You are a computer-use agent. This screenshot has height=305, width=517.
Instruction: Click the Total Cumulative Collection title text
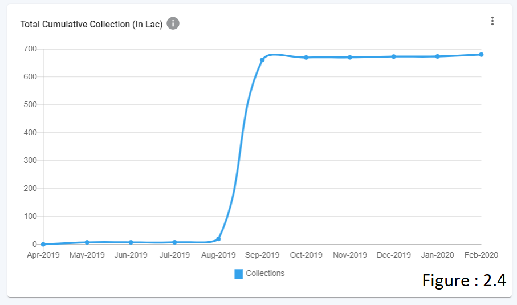coord(91,24)
